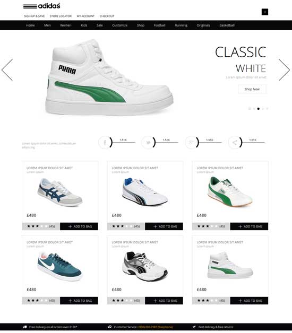Set star rating on first product card
292x333 pixels.
(x=38, y=226)
